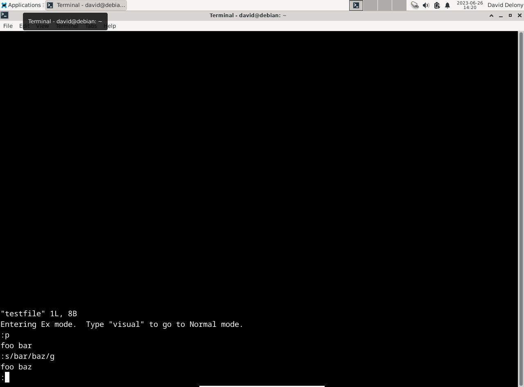This screenshot has height=387, width=524.
Task: Open the power manager battery icon
Action: pyautogui.click(x=437, y=5)
